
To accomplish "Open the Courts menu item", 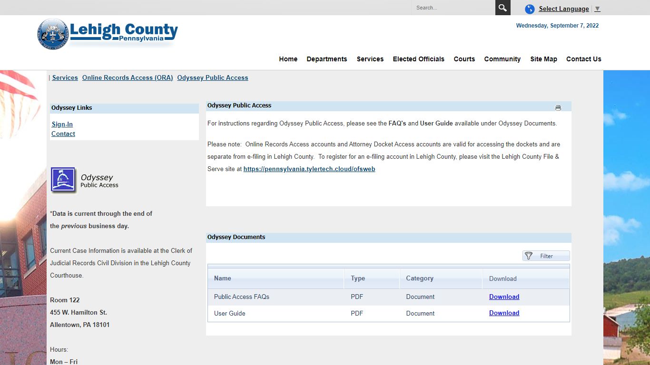I will [x=464, y=59].
